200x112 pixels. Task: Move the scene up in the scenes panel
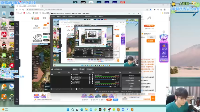click(x=57, y=89)
